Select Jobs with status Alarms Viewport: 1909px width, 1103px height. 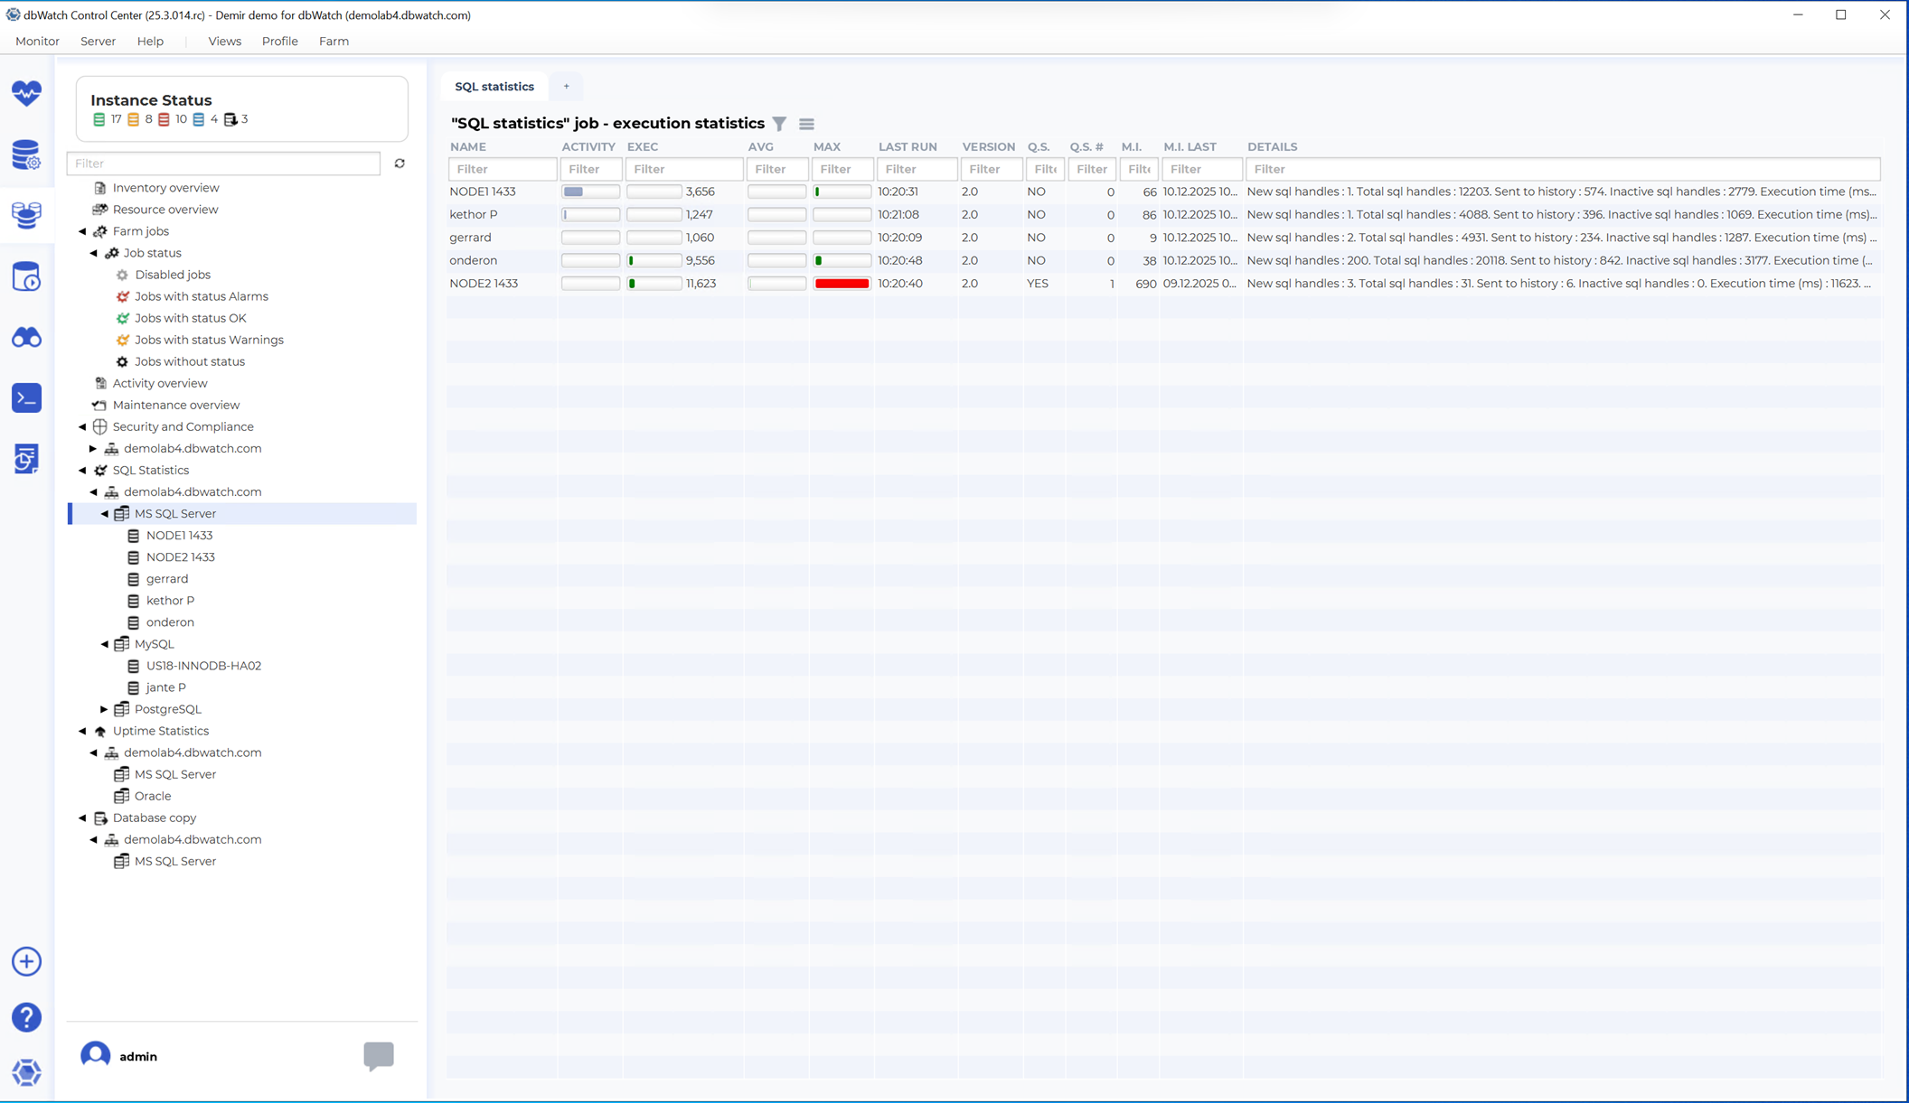coord(201,296)
